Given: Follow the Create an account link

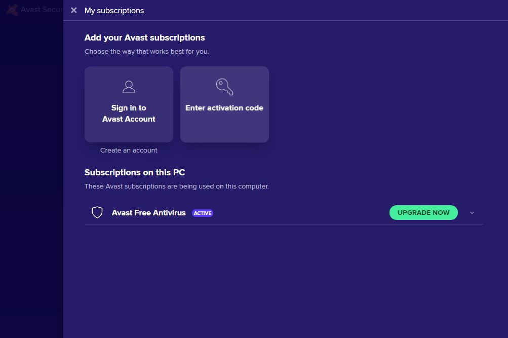Looking at the screenshot, I should [x=129, y=151].
